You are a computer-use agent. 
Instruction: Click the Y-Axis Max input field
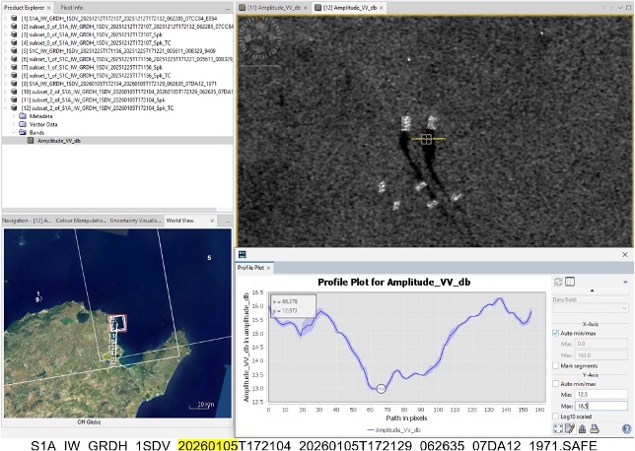tap(601, 406)
